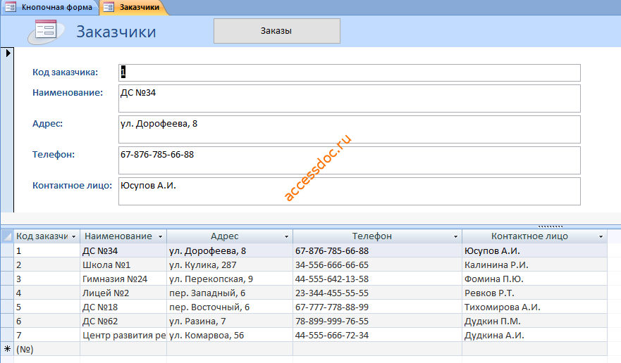The width and height of the screenshot is (621, 363).
Task: Select the Заказчики tab
Action: pos(133,7)
